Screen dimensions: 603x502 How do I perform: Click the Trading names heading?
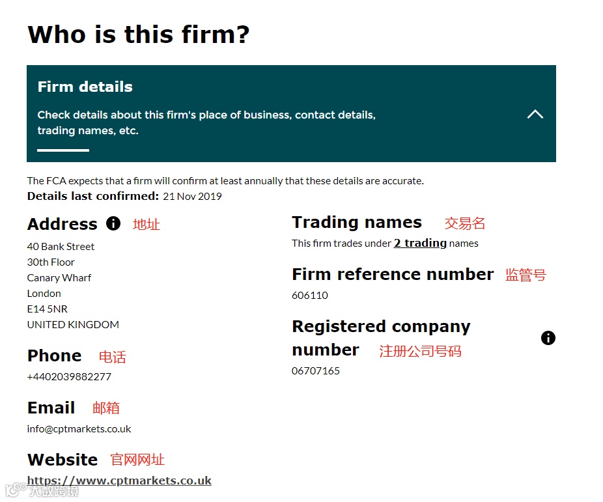click(x=357, y=223)
